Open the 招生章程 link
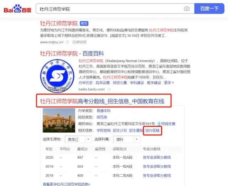 [136, 131]
